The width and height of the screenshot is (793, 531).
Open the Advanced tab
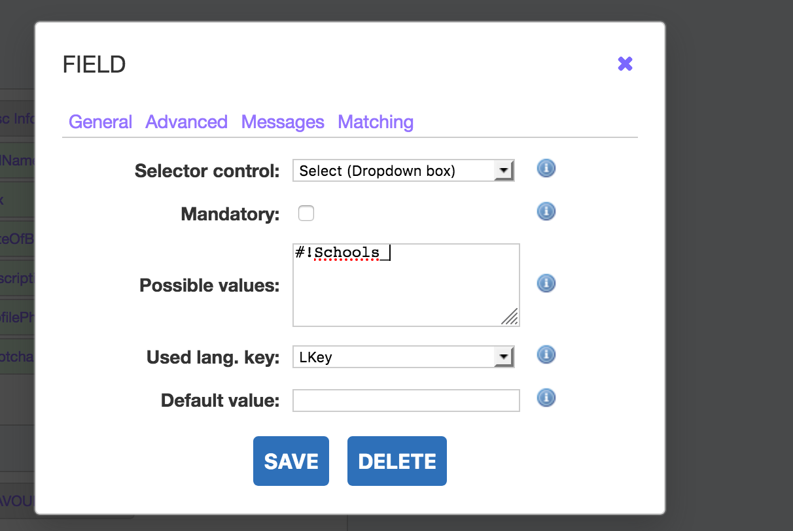point(186,122)
